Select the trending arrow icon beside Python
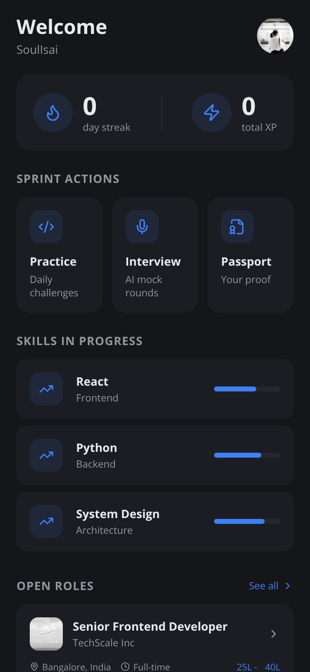Screen dimensions: 310x672 [46, 455]
